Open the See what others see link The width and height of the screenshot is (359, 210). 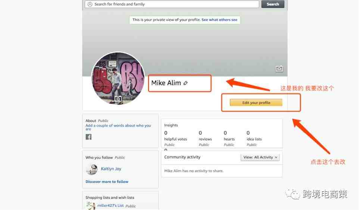click(x=219, y=20)
